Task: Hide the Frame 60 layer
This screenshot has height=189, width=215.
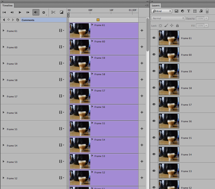Action: [154, 54]
